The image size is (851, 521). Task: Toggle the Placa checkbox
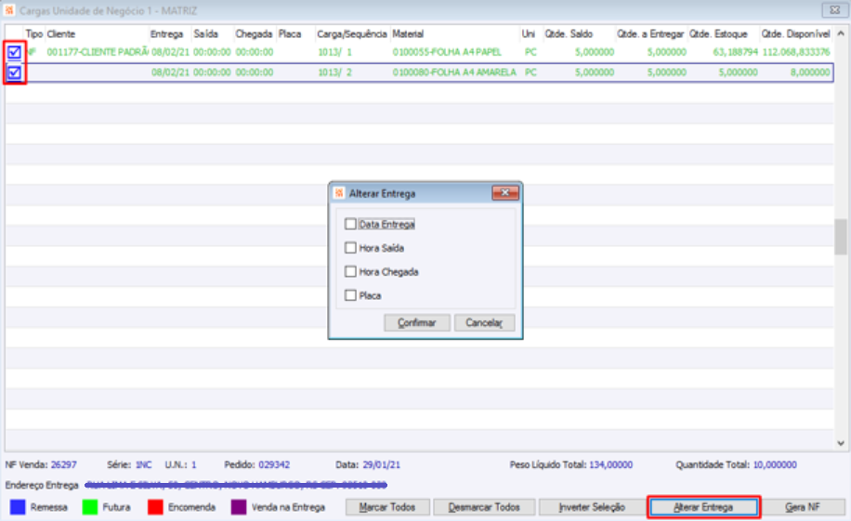point(350,295)
